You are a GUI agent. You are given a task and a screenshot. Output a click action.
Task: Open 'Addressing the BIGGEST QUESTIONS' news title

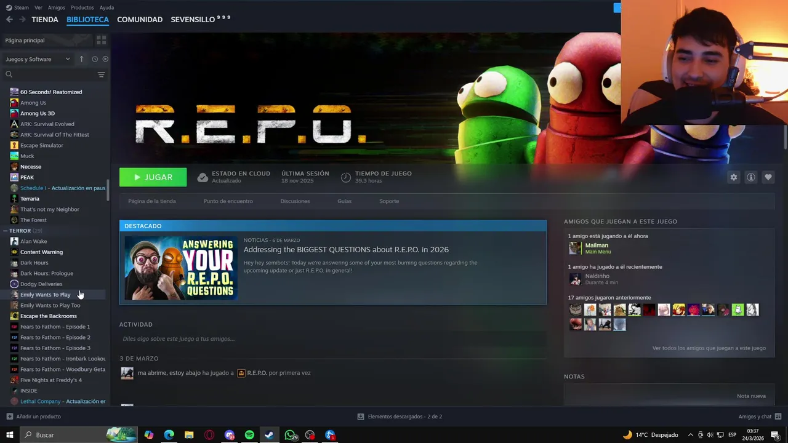pos(346,250)
